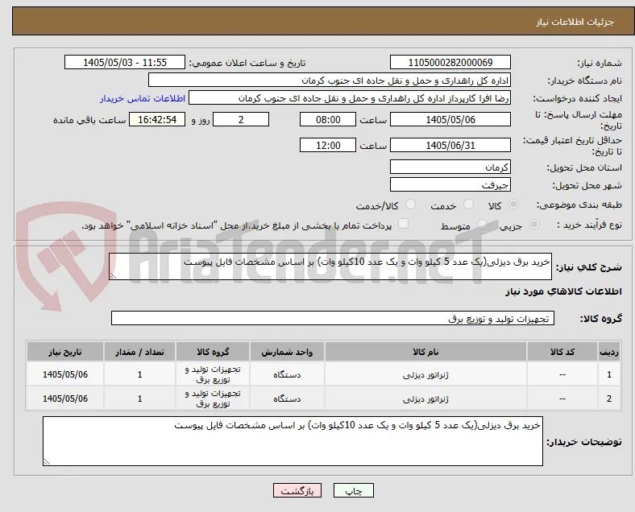Click the announcement date field 1405/05/03 - 11:55

[x=125, y=63]
